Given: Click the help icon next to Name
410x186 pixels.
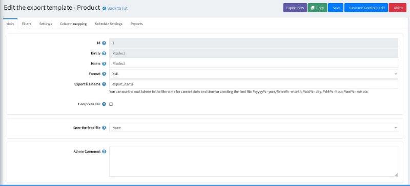Looking at the screenshot, I should (x=104, y=64).
